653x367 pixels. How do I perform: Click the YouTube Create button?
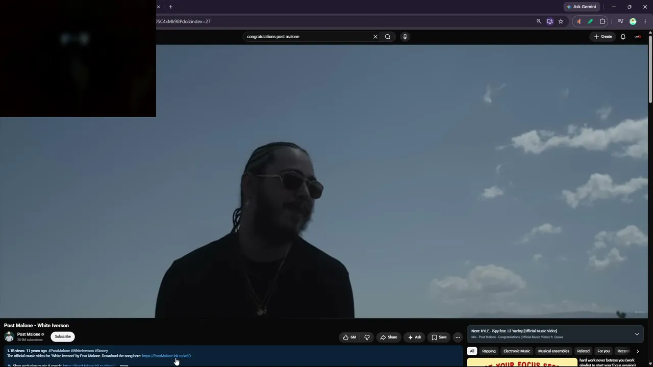(602, 37)
